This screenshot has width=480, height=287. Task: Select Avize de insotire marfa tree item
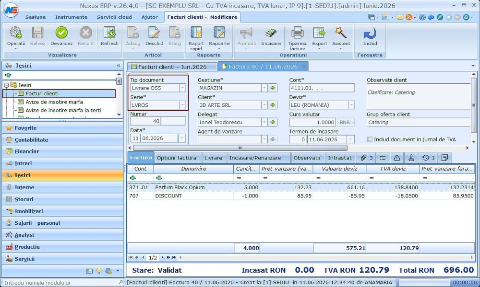coord(54,102)
